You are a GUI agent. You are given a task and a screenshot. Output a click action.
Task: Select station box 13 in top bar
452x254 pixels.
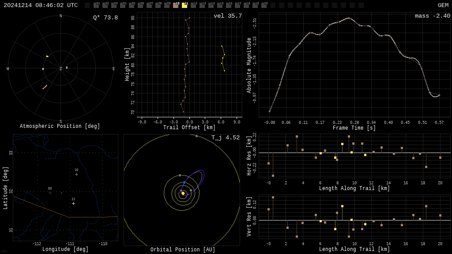tap(202, 5)
